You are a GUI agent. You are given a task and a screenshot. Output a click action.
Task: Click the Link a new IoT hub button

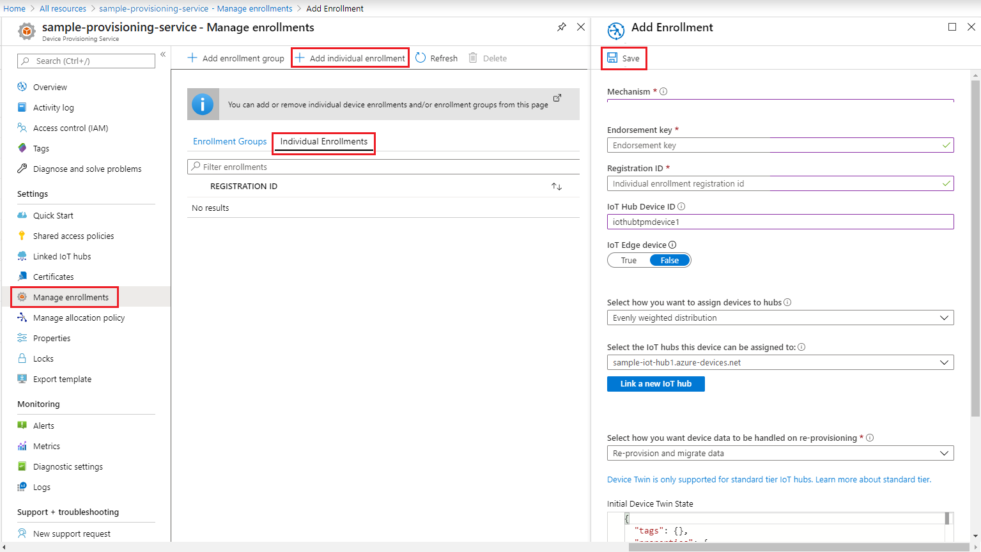coord(656,383)
